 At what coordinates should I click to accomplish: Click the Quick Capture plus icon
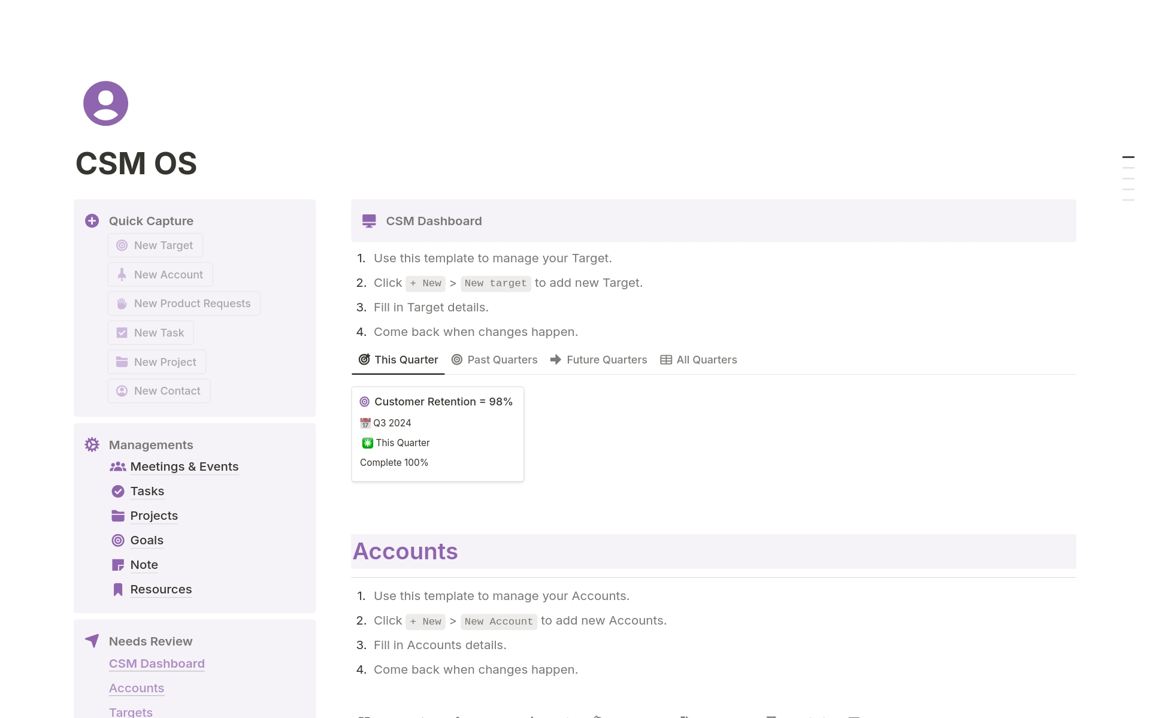92,221
